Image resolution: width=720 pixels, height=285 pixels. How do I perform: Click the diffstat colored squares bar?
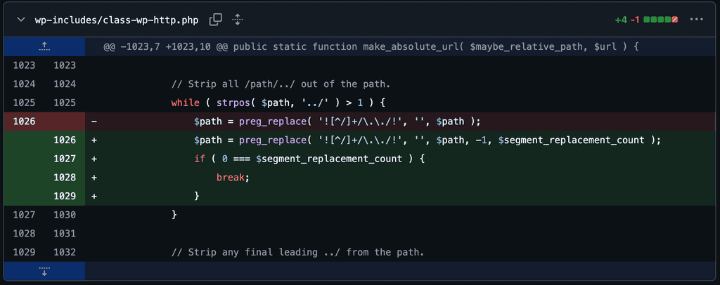661,20
